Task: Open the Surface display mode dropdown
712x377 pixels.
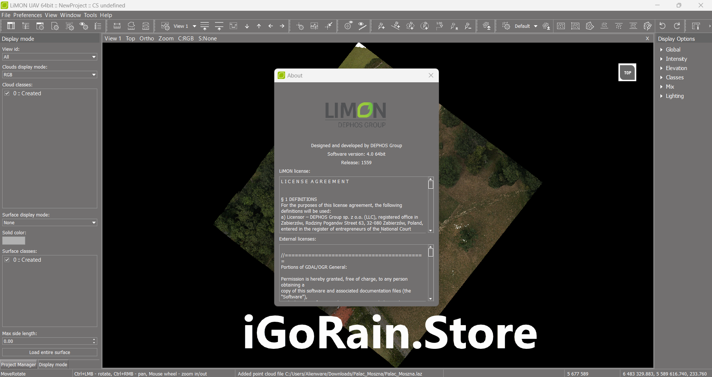Action: (x=49, y=223)
